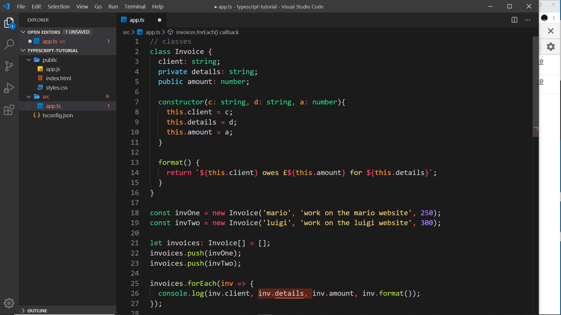The image size is (561, 315).
Task: Click the TS file icon in breadcrumb
Action: click(140, 32)
